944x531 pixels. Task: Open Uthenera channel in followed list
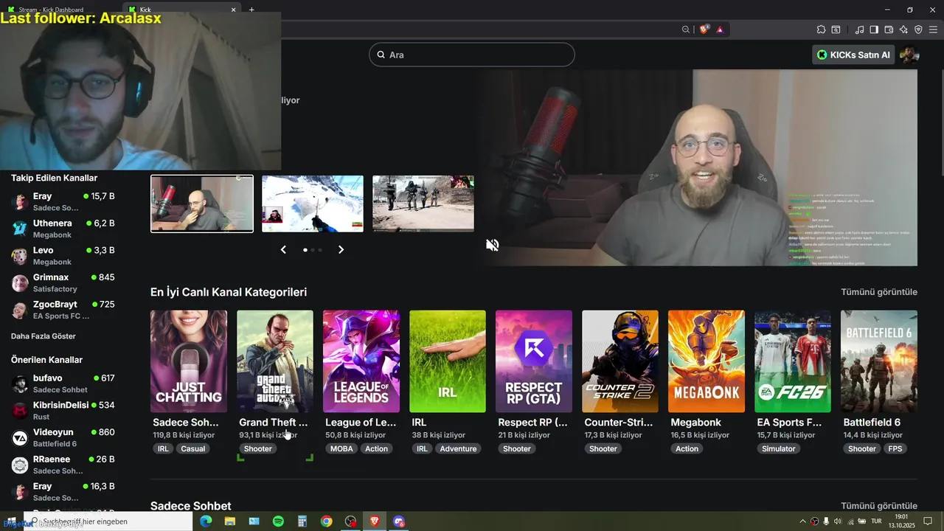click(64, 229)
